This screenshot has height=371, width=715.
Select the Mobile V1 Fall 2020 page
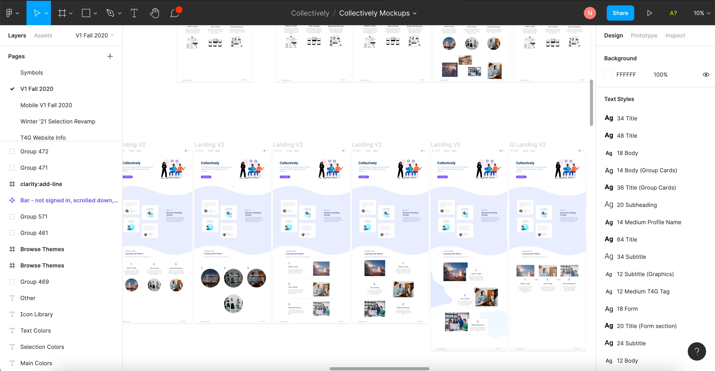[x=46, y=105]
